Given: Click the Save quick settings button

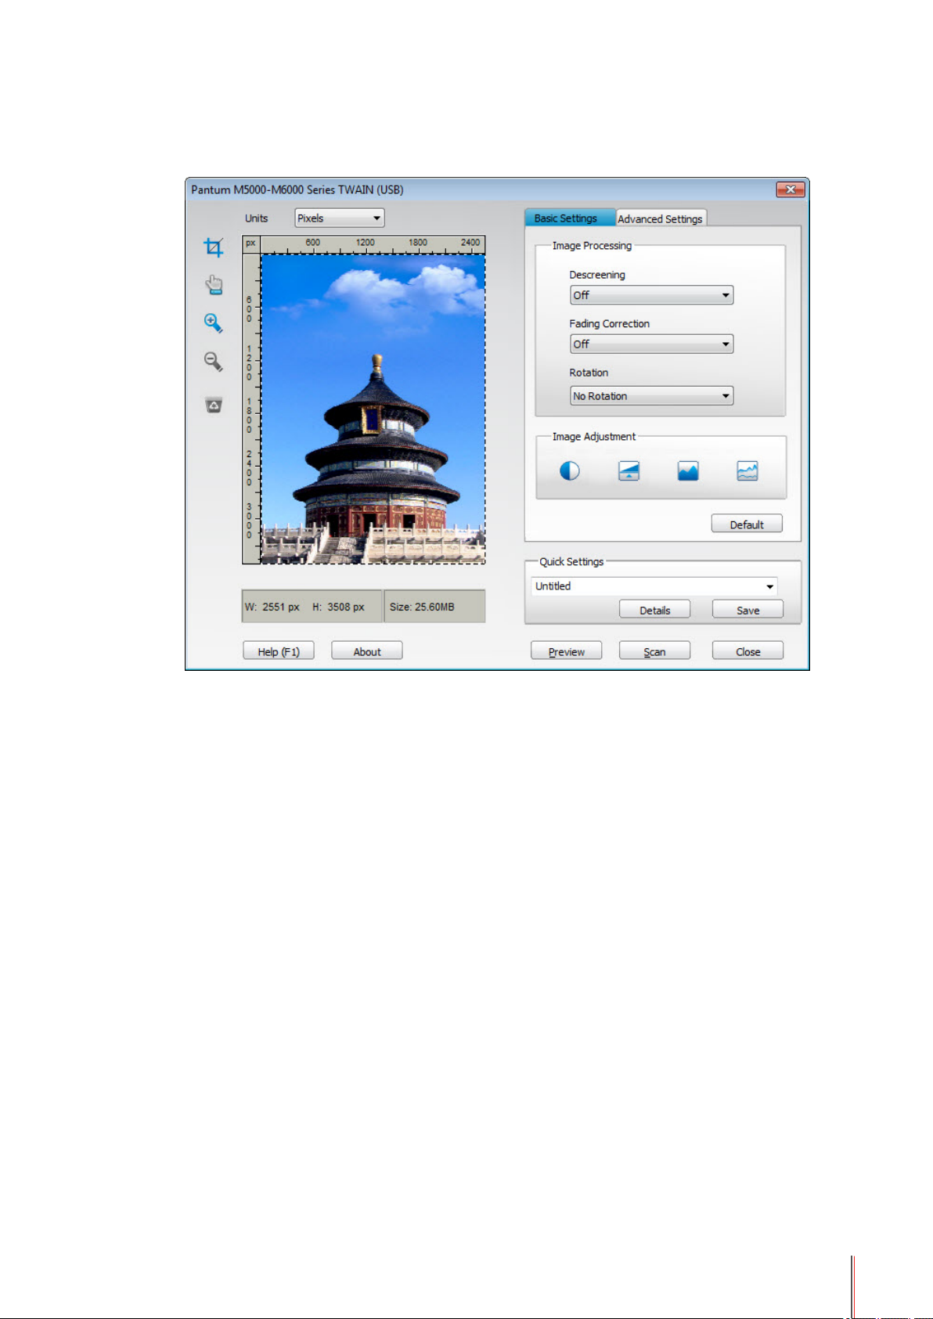Looking at the screenshot, I should [x=747, y=610].
